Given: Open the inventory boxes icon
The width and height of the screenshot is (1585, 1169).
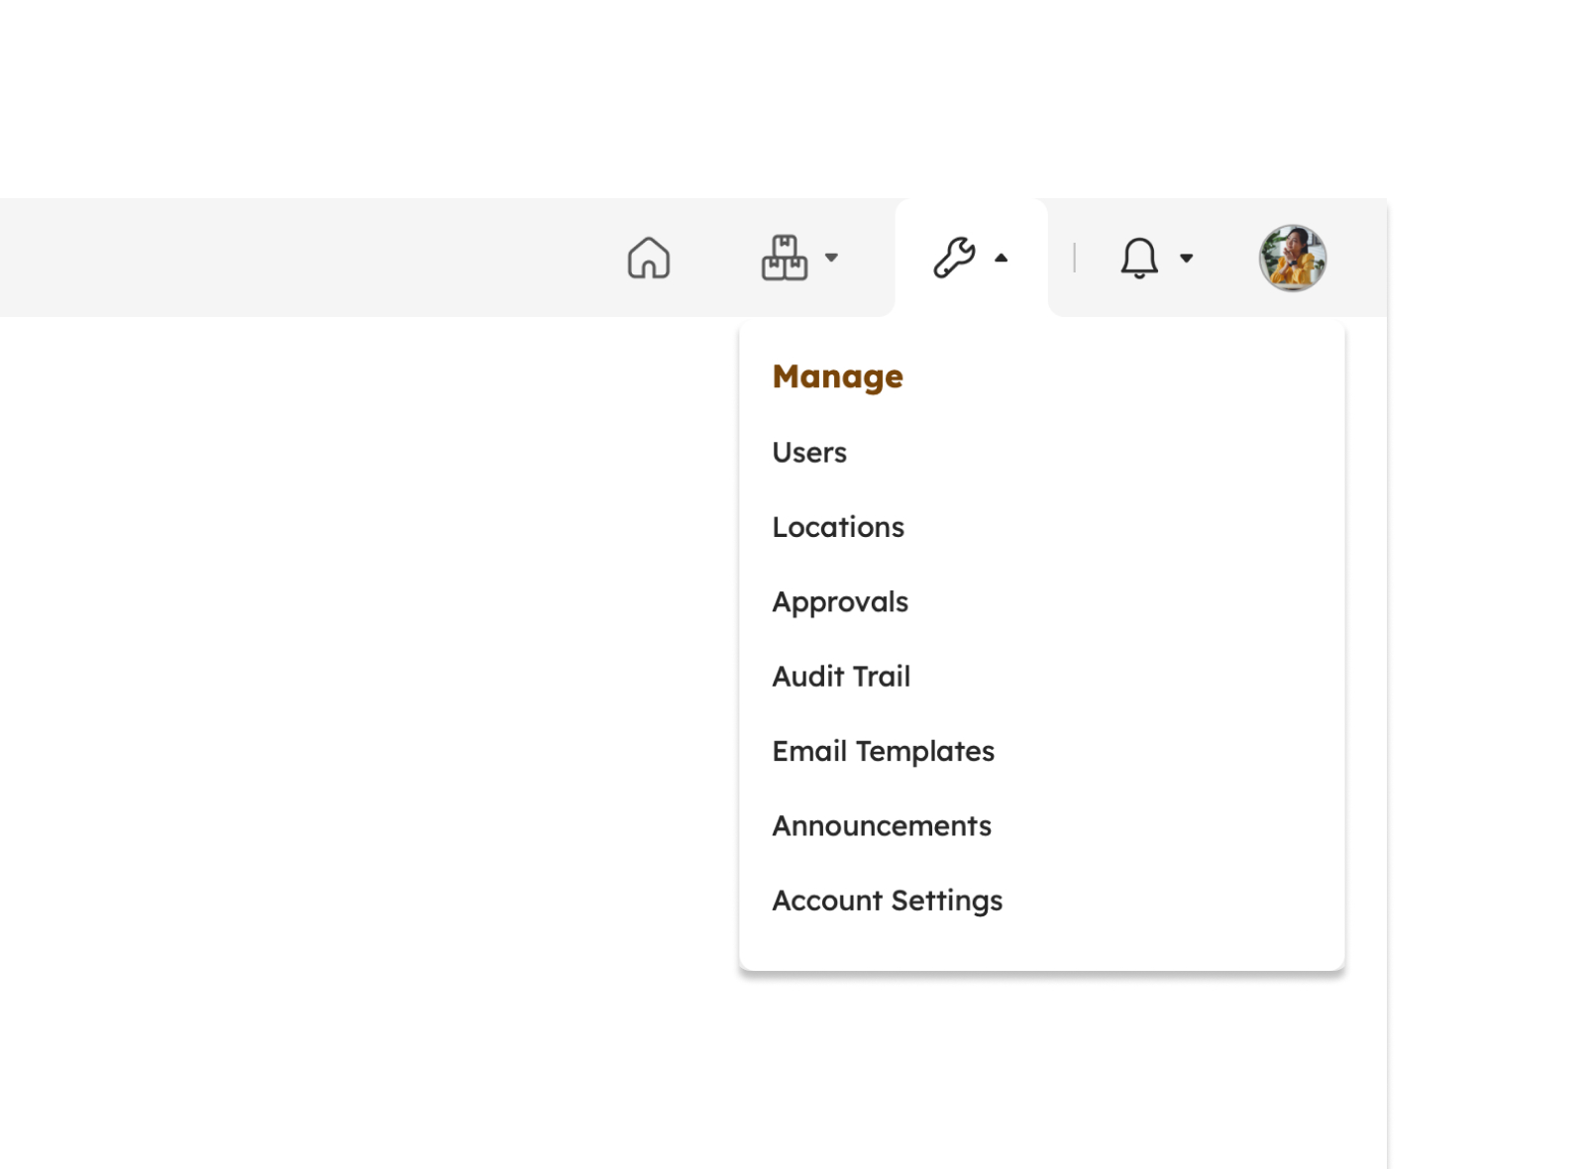Looking at the screenshot, I should (784, 258).
